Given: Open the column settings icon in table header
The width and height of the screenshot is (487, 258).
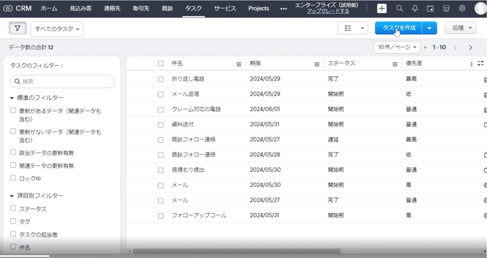Looking at the screenshot, I should 480,63.
